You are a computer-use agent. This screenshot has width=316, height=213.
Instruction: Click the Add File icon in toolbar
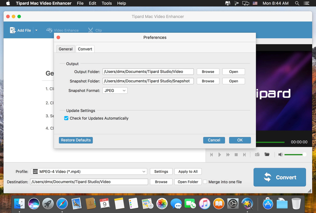[x=13, y=30]
